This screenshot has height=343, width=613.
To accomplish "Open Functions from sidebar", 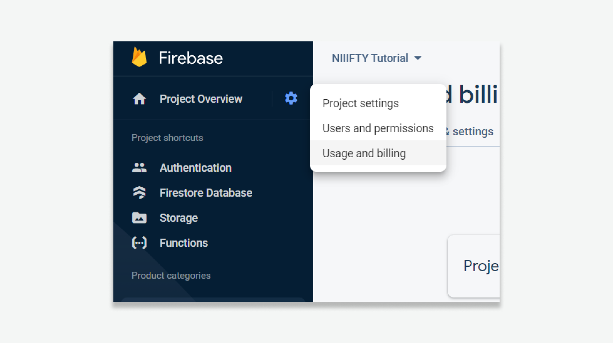I will [x=184, y=243].
